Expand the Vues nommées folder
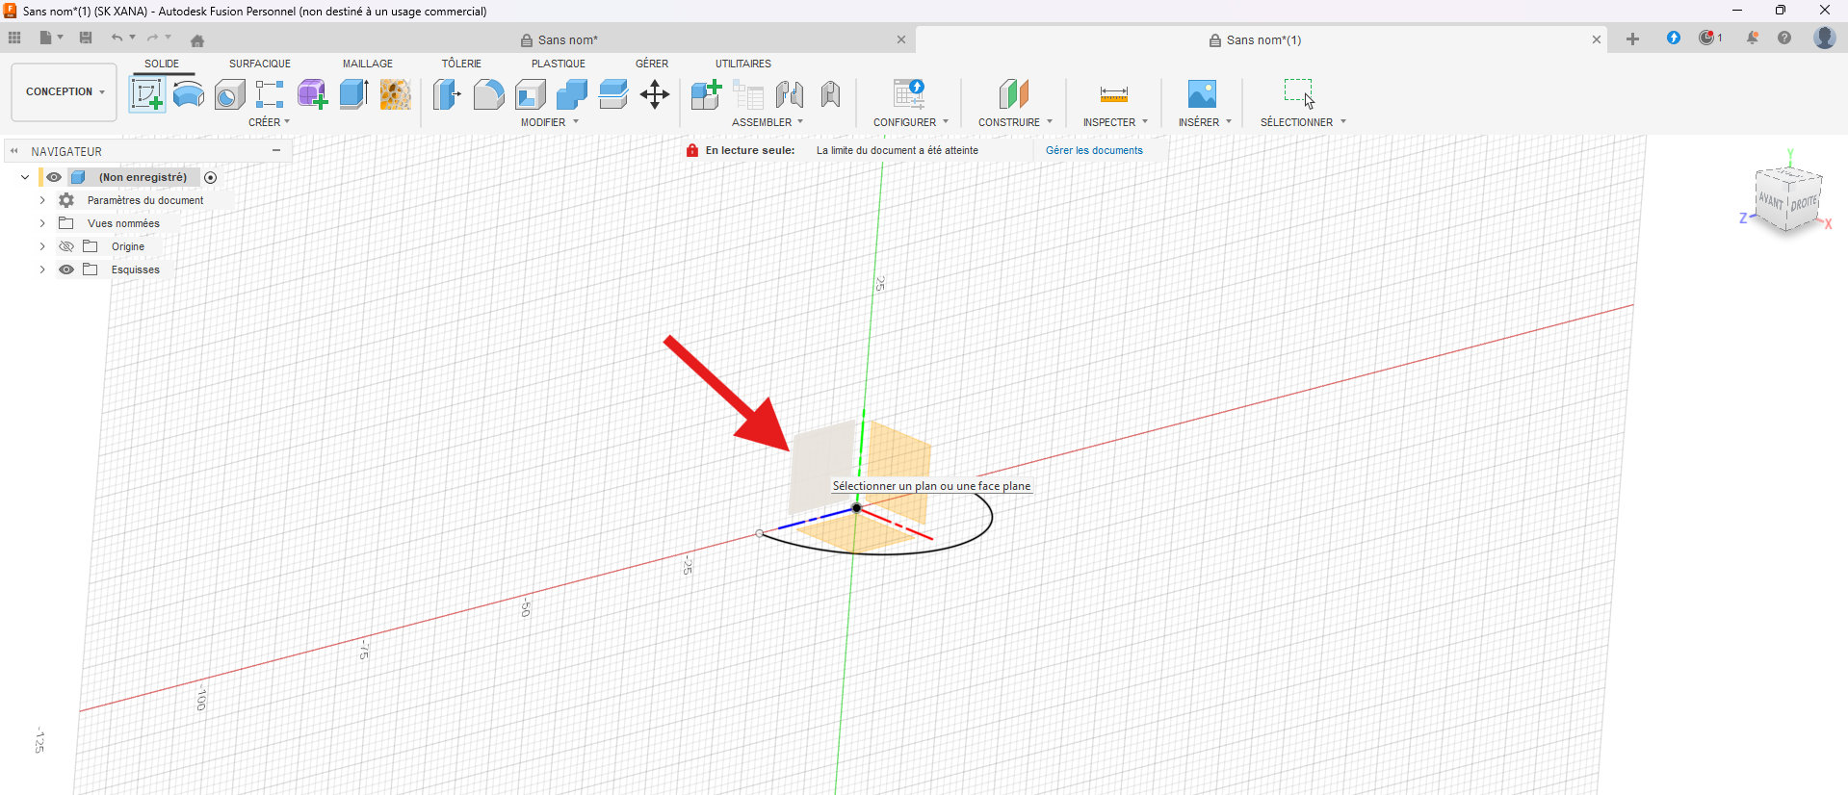The image size is (1848, 795). point(42,223)
